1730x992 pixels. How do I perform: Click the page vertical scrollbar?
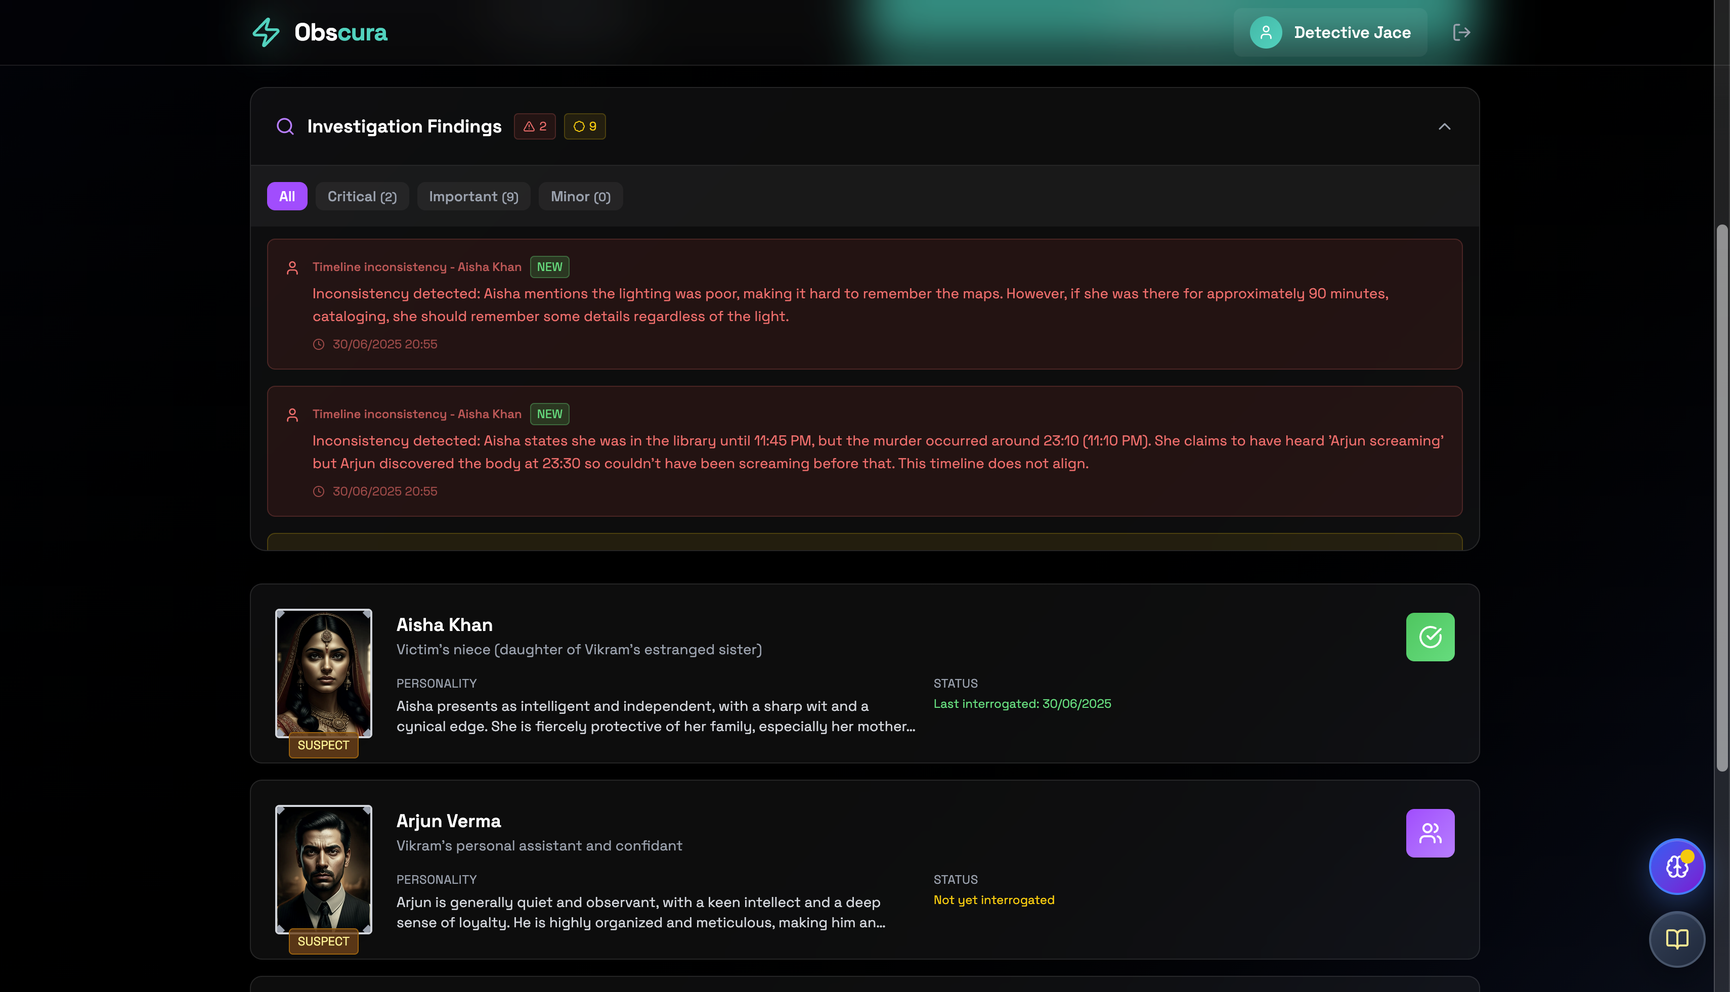pyautogui.click(x=1722, y=498)
